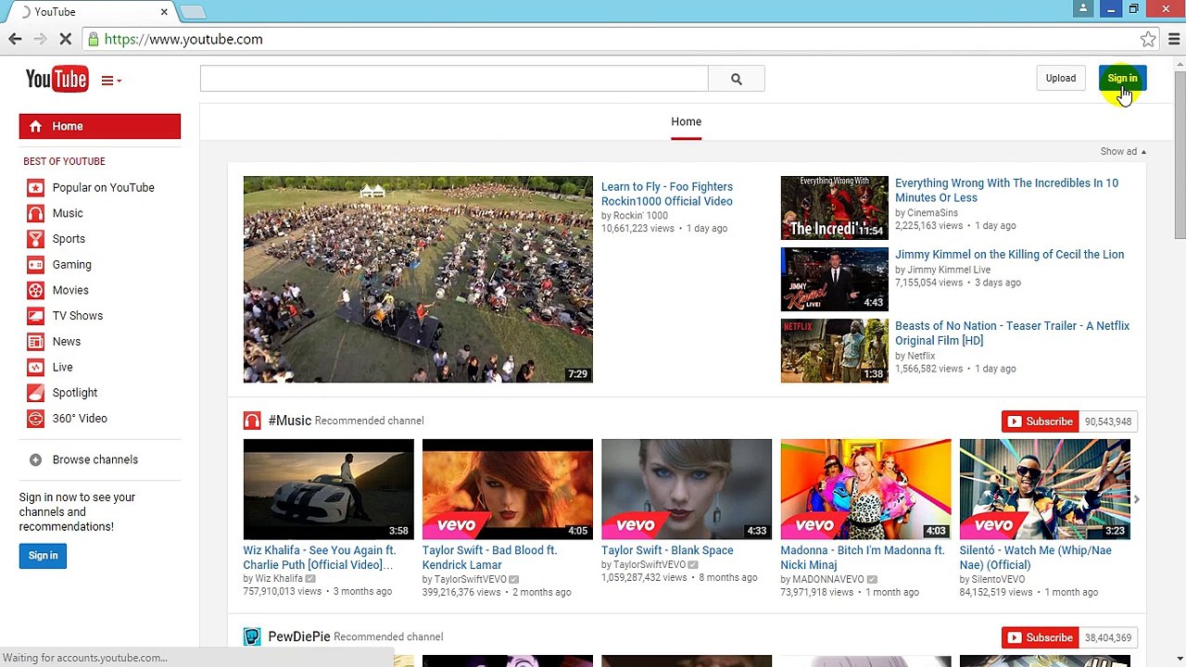Click the Upload button
The height and width of the screenshot is (667, 1186).
click(x=1061, y=78)
